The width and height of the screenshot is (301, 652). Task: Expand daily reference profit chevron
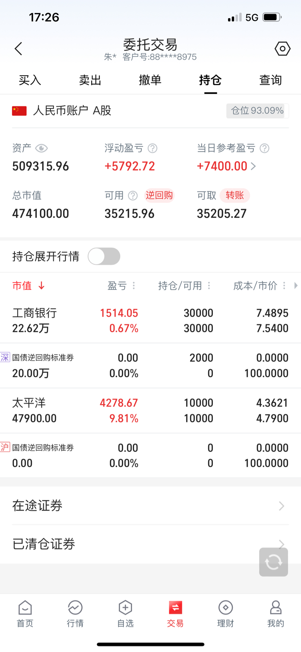tap(254, 166)
